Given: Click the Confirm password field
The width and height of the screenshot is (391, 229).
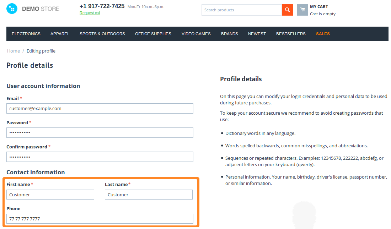Looking at the screenshot, I should tap(100, 157).
